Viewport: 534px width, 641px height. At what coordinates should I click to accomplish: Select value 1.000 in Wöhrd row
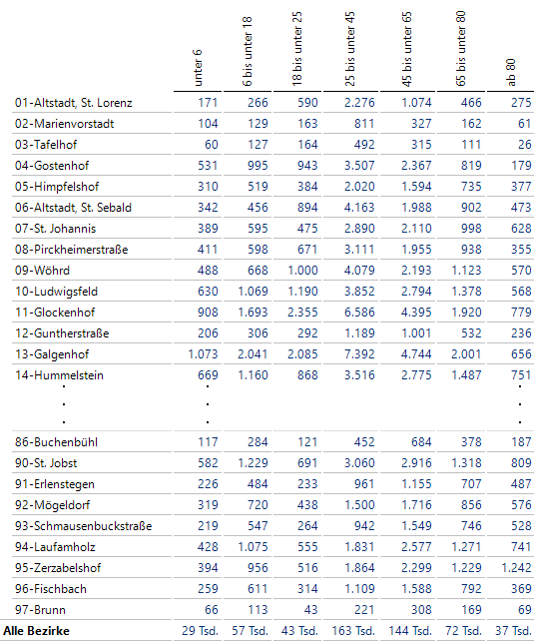(302, 271)
